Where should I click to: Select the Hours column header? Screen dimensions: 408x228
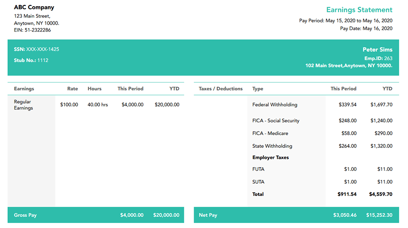[x=95, y=89]
